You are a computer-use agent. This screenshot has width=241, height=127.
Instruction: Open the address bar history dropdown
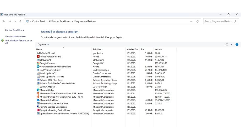pyautogui.click(x=191, y=21)
